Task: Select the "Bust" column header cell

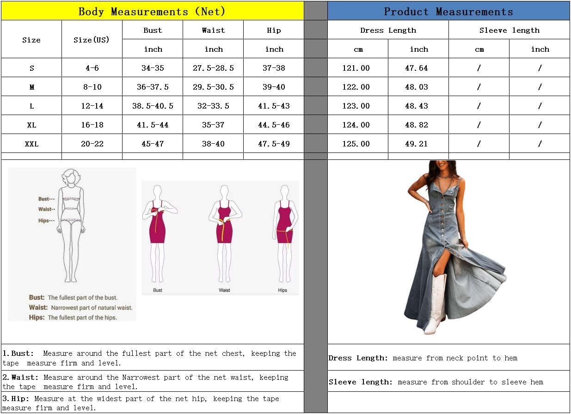Action: click(153, 30)
